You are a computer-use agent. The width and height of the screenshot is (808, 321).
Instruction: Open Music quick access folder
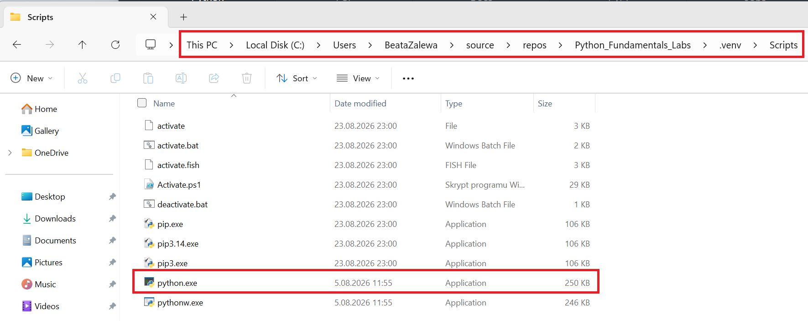[39, 284]
